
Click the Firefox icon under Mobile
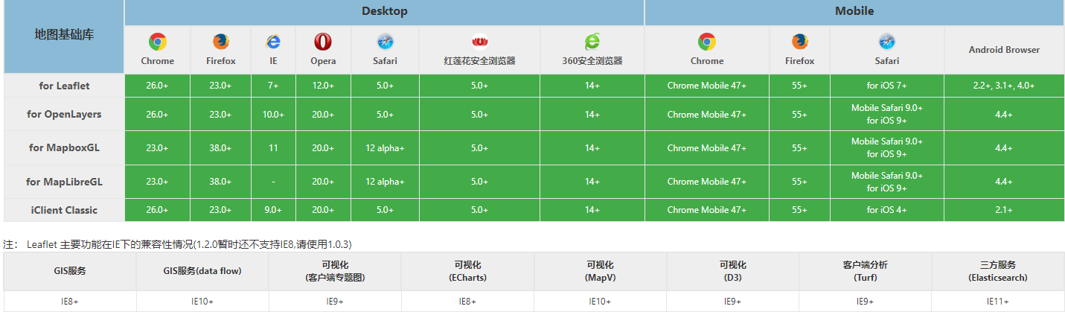point(799,42)
